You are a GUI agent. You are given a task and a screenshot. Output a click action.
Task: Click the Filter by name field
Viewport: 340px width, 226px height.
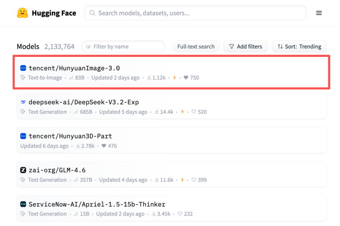coord(124,46)
